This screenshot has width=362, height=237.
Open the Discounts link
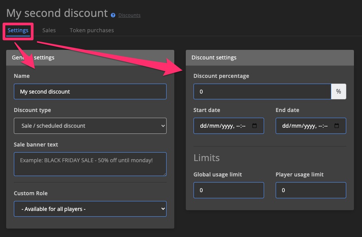pos(129,15)
